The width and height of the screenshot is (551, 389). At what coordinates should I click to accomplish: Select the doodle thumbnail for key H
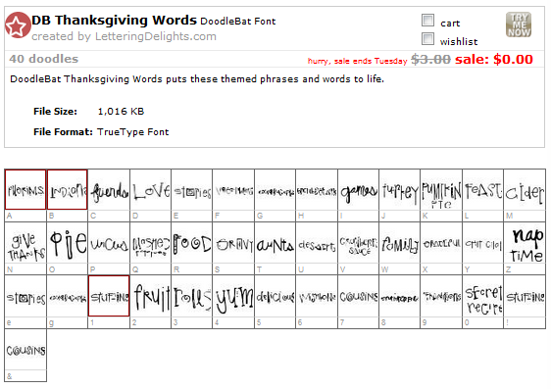tap(317, 189)
